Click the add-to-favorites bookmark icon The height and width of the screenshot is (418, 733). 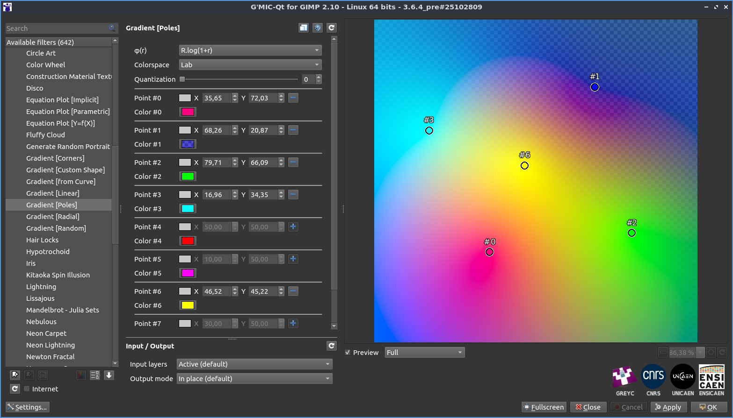pyautogui.click(x=15, y=375)
